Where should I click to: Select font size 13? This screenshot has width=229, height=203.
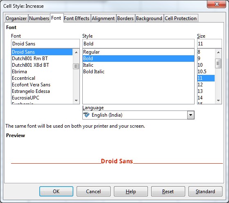tap(206, 91)
